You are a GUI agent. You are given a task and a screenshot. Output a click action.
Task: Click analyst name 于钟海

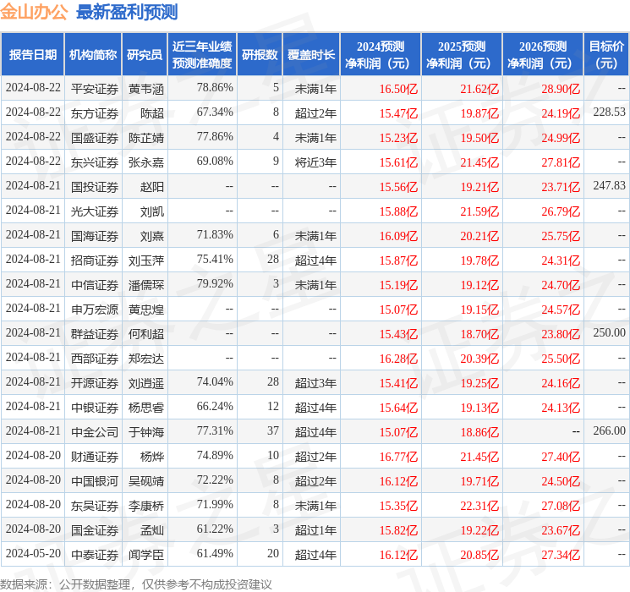[146, 432]
